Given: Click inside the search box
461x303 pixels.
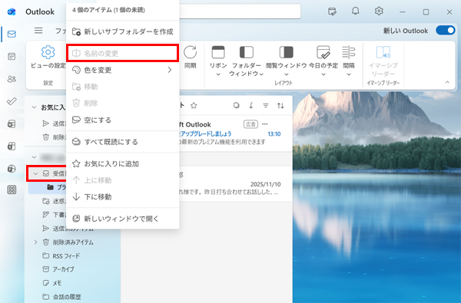Looking at the screenshot, I should [x=240, y=12].
